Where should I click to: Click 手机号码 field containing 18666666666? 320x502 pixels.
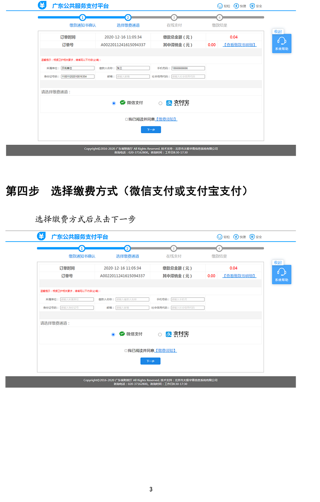(188, 68)
